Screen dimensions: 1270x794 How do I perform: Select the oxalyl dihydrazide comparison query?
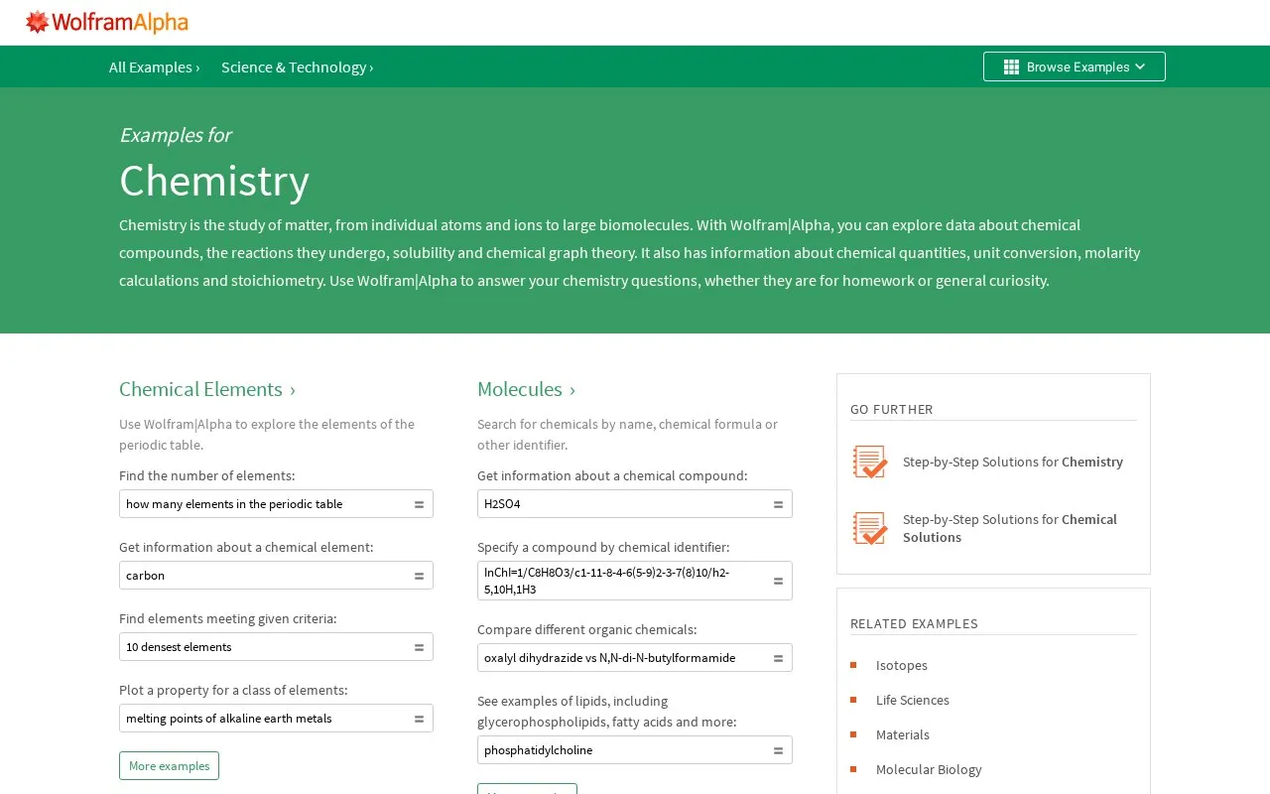[635, 658]
